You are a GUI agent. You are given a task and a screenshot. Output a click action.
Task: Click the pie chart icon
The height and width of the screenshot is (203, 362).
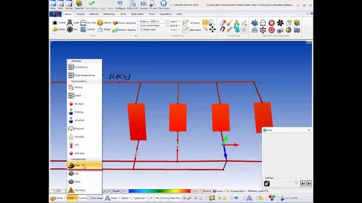click(288, 30)
